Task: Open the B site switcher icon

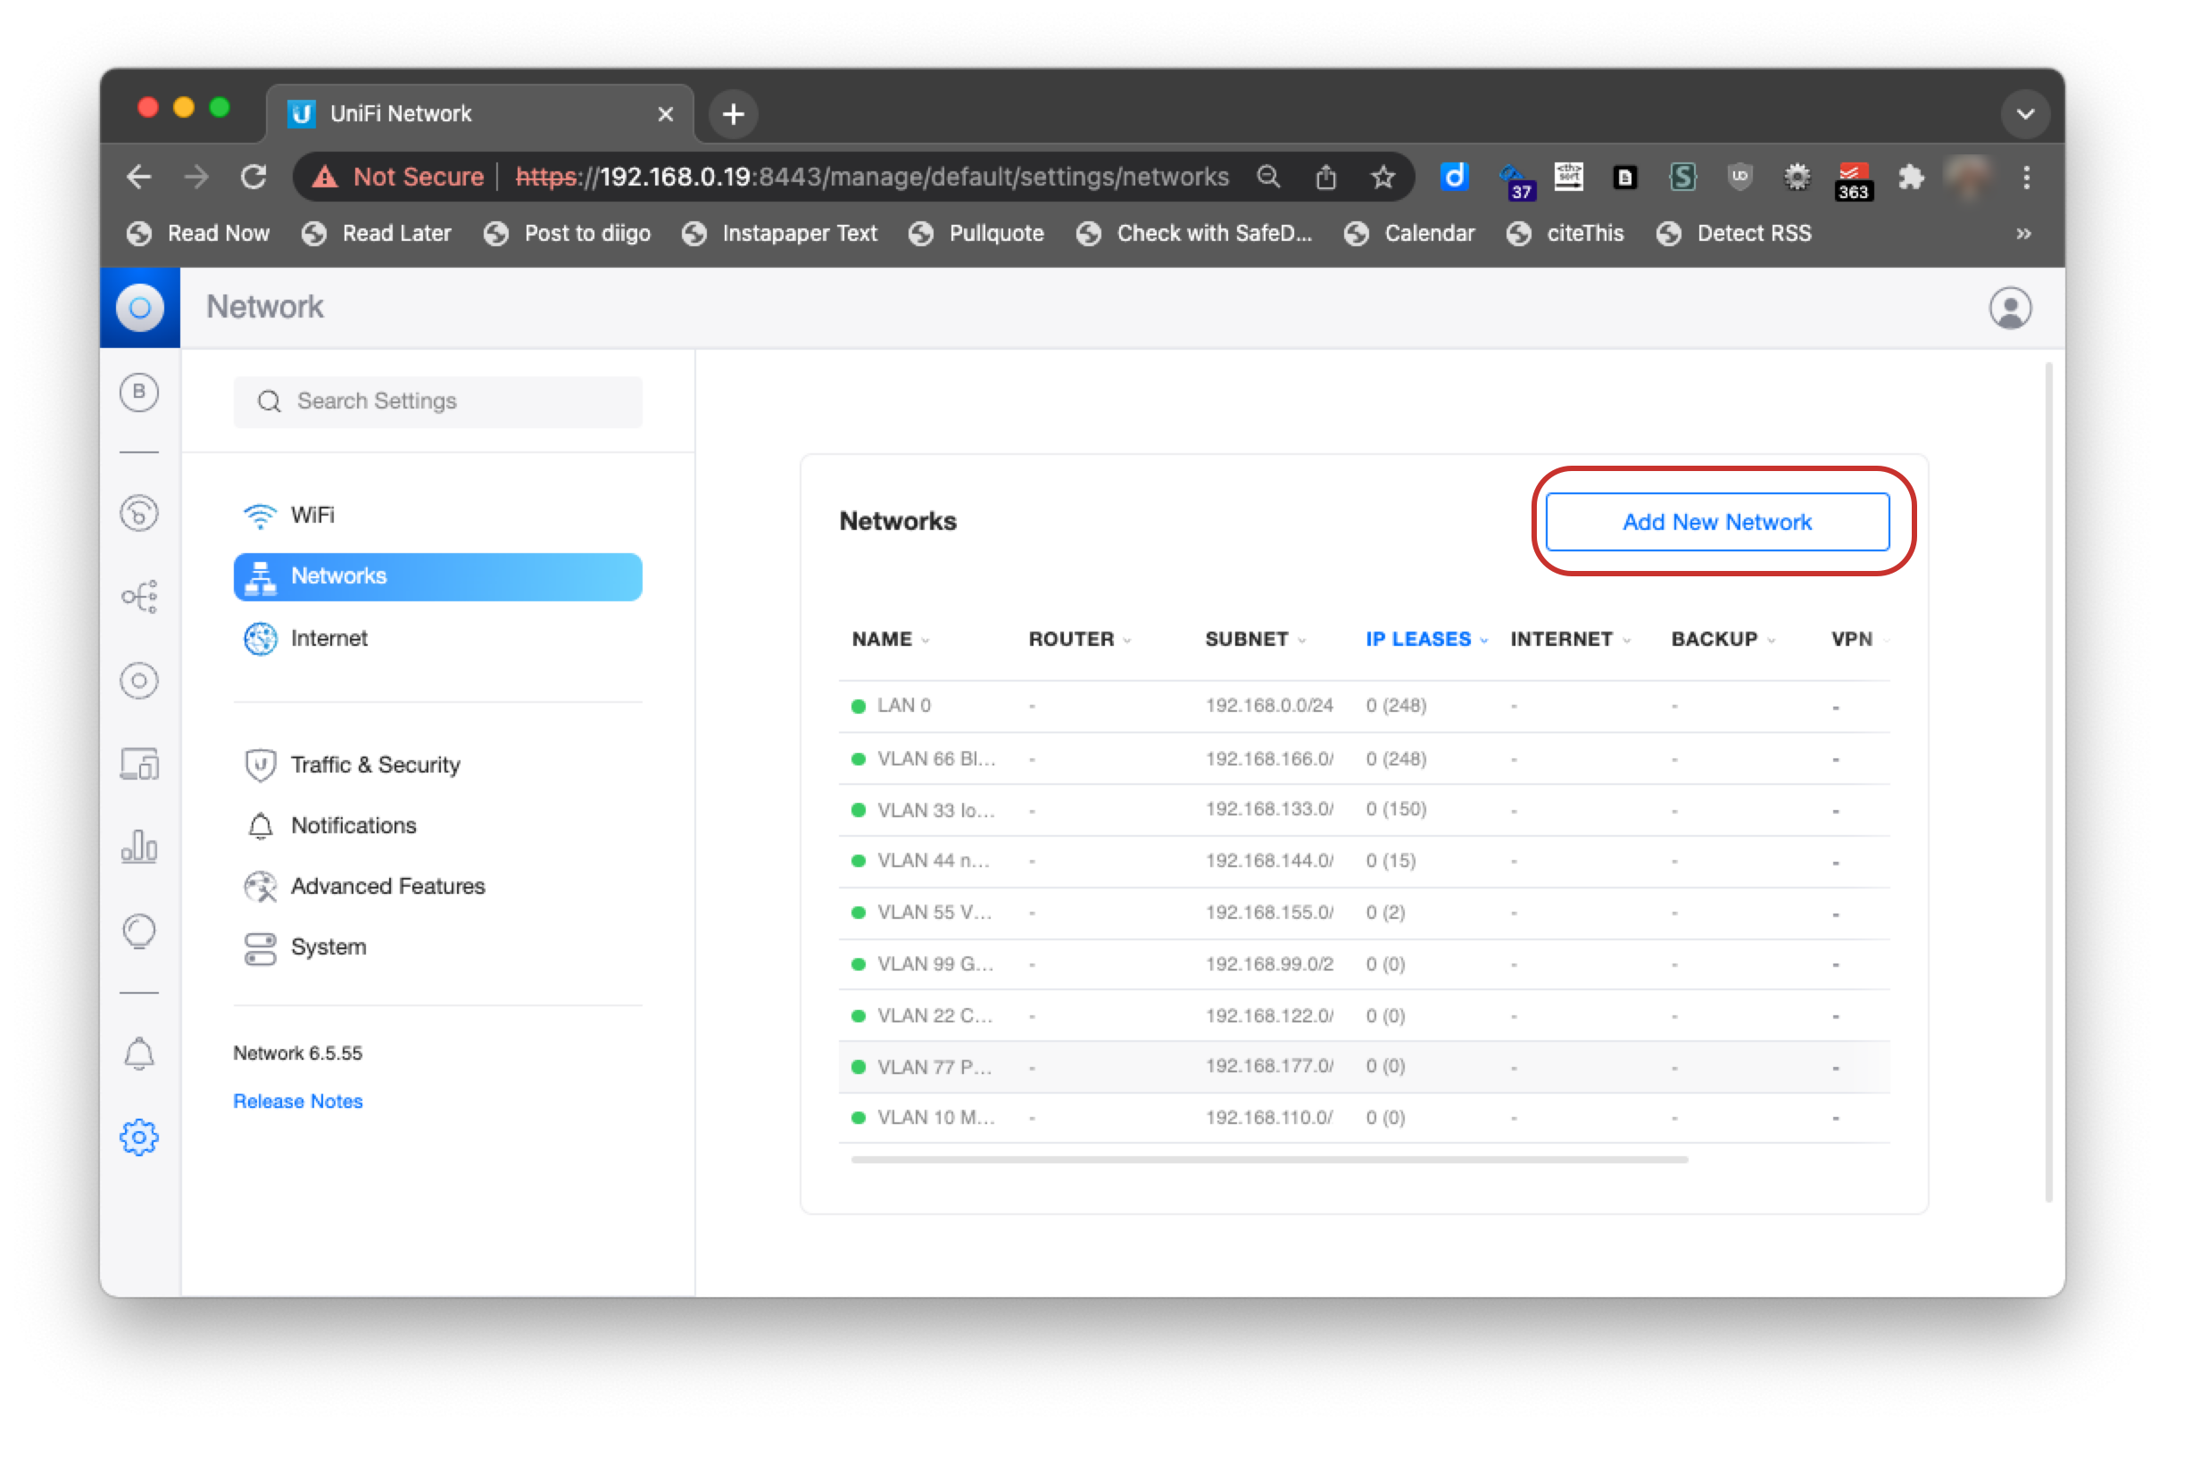Action: 139,393
